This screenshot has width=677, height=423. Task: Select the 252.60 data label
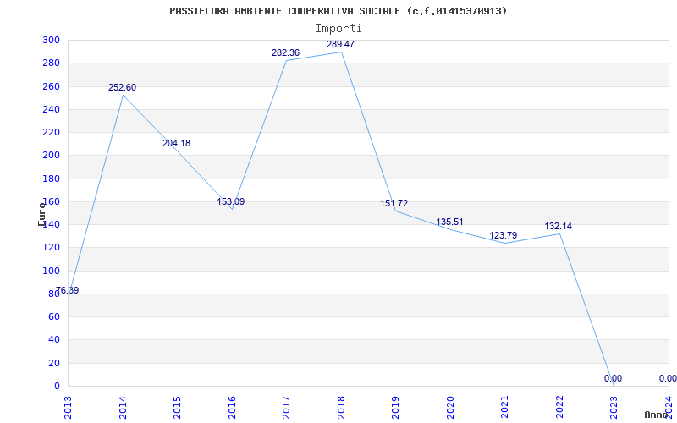122,88
